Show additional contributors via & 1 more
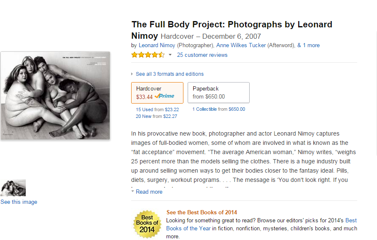This screenshot has height=240, width=377. click(309, 45)
